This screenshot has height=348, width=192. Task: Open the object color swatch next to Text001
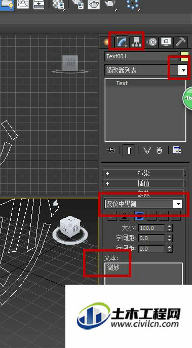[x=185, y=56]
